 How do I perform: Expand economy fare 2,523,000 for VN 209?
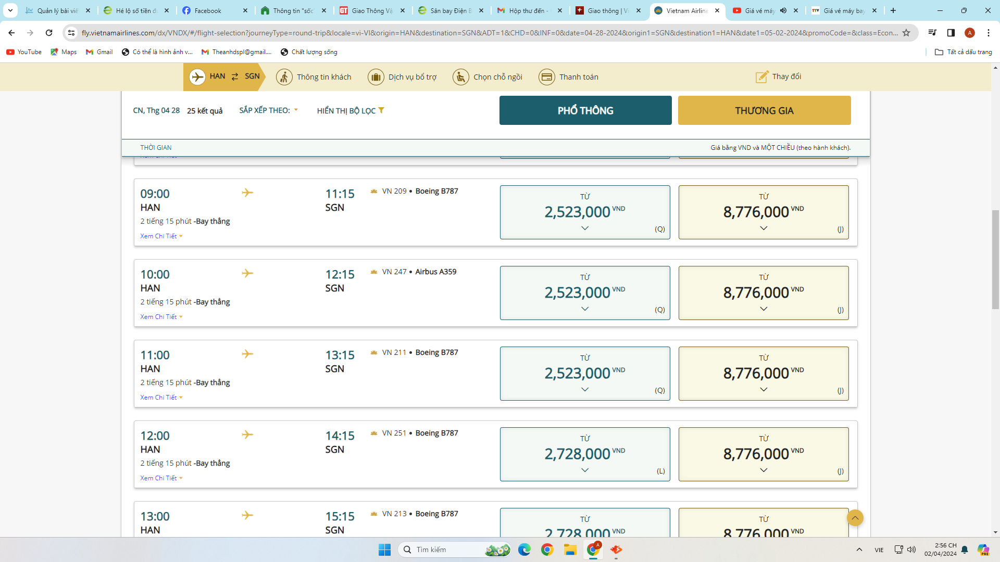585,212
